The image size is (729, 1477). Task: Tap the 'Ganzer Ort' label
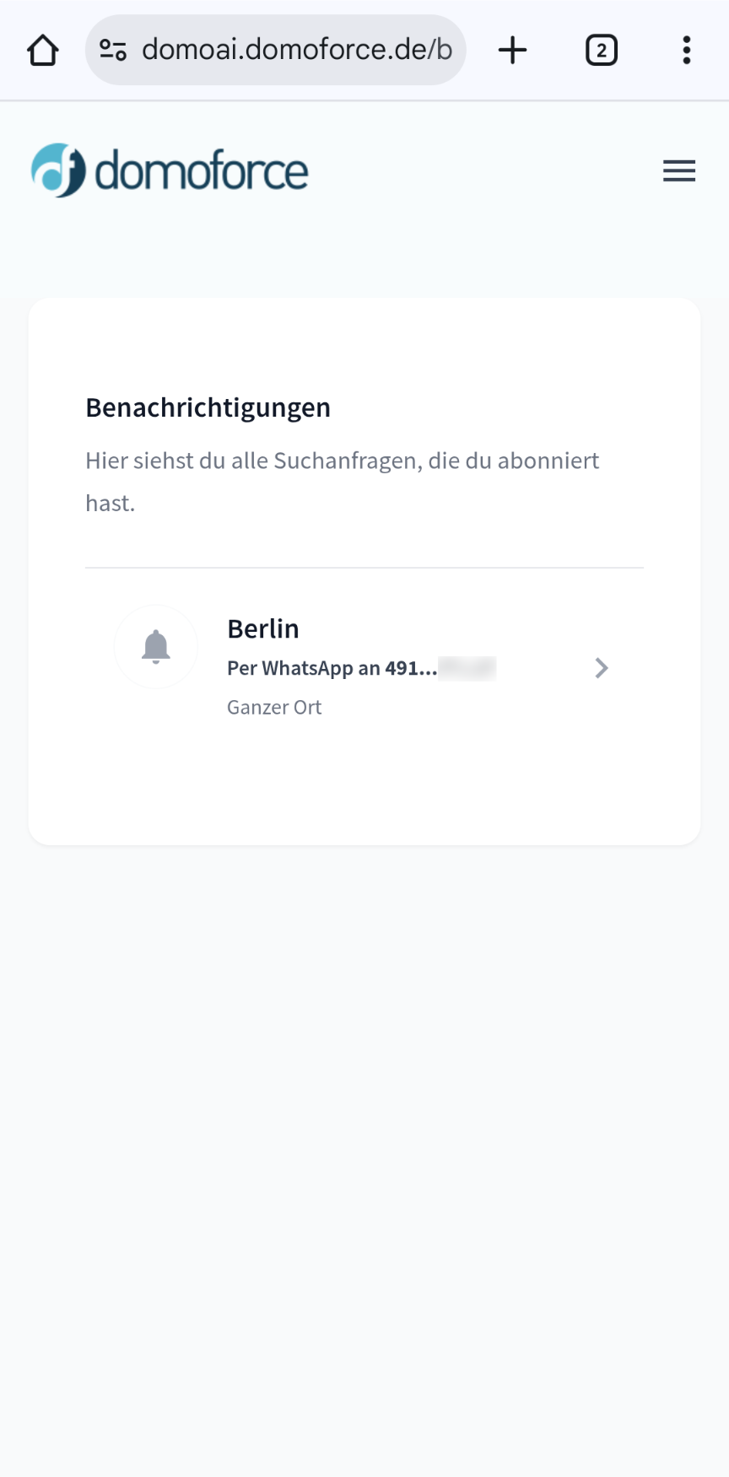(274, 708)
